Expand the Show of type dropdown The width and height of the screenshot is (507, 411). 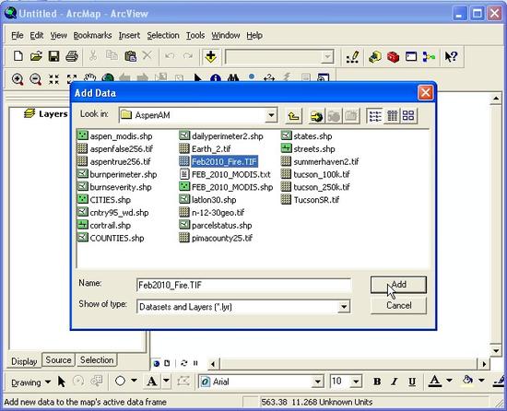click(x=344, y=307)
